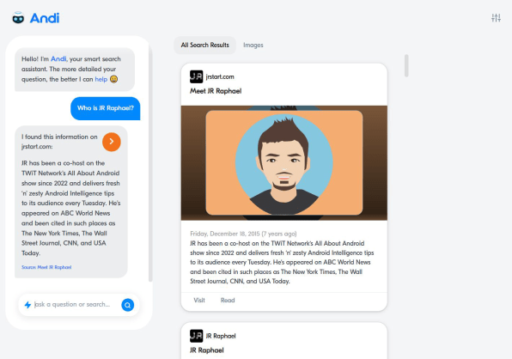Click the chat panel scrollbar

[x=150, y=163]
